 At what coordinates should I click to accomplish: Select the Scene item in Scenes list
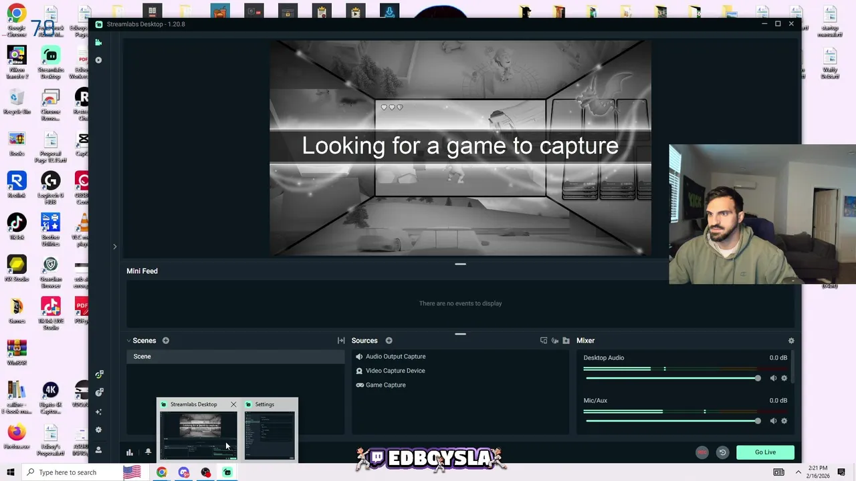tap(235, 357)
